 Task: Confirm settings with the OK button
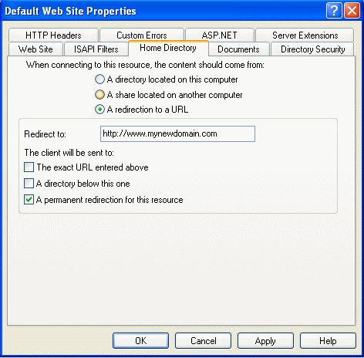pyautogui.click(x=140, y=341)
